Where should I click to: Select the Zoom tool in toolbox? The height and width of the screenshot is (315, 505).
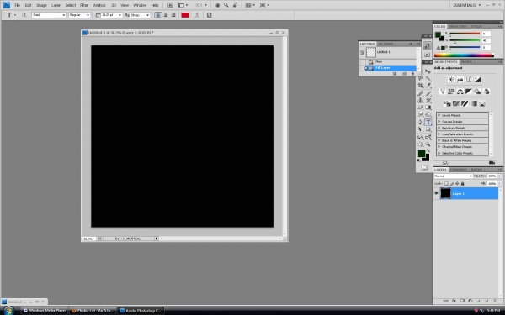pyautogui.click(x=428, y=144)
